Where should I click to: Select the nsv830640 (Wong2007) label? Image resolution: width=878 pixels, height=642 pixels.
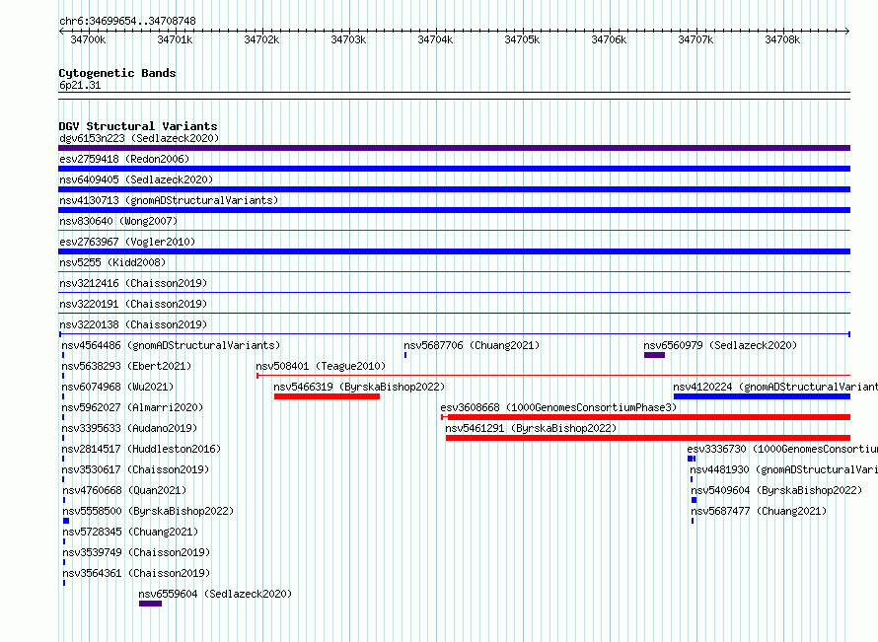coord(118,221)
